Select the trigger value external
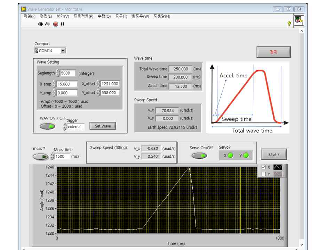Viewport: 334px width, 250px height. [76, 127]
